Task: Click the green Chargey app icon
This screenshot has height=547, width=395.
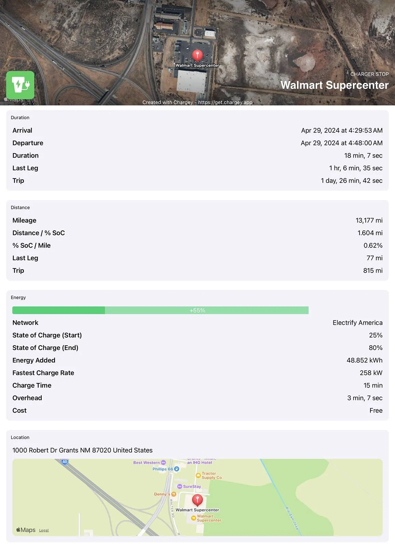Action: point(20,85)
